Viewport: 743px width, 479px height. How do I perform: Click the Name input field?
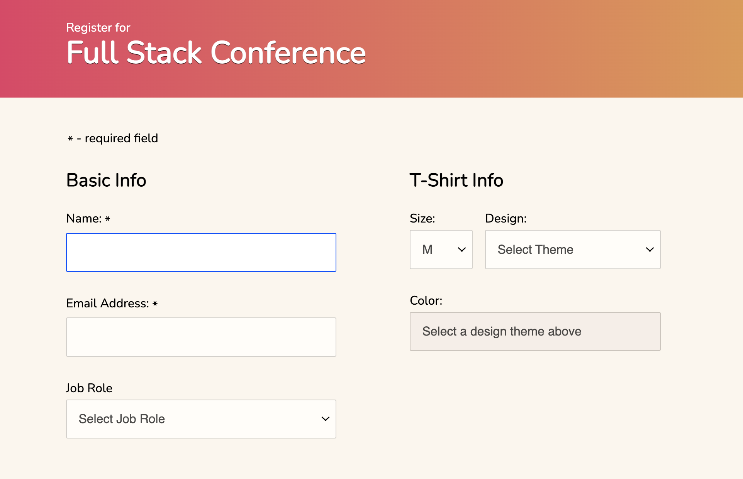click(x=201, y=252)
